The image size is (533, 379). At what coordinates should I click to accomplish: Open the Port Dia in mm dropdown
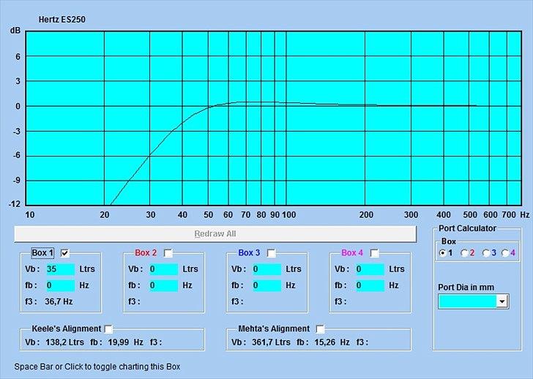(x=502, y=301)
